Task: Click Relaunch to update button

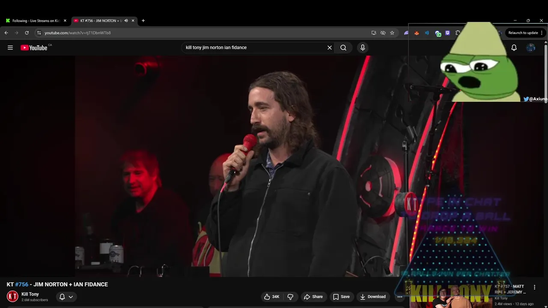Action: 523,33
